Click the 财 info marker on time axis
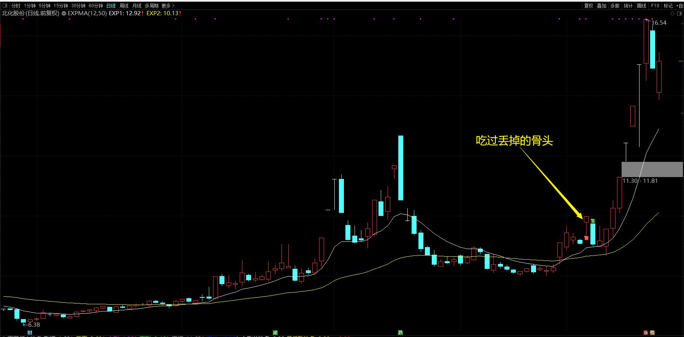 click(x=30, y=332)
